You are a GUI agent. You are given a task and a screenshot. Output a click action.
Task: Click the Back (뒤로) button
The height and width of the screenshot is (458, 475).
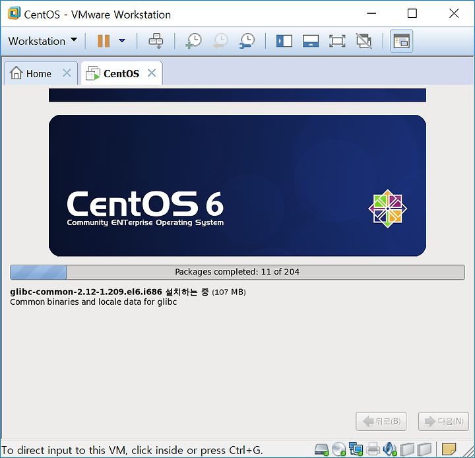(381, 421)
